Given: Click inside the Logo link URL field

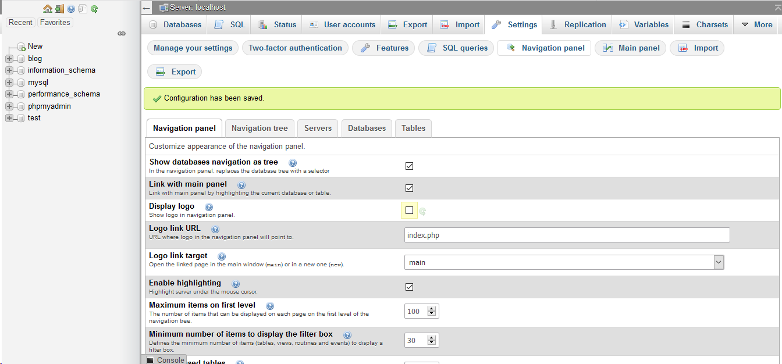Looking at the screenshot, I should pos(564,235).
